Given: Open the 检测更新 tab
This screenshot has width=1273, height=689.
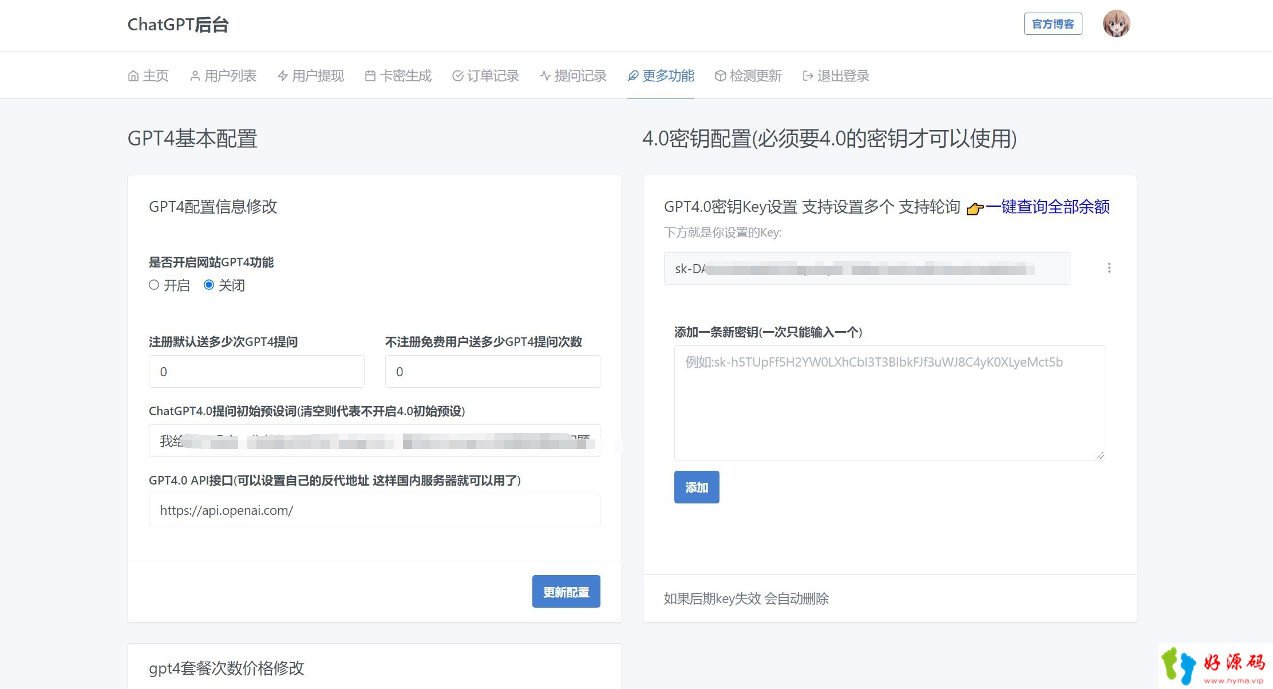Looking at the screenshot, I should (749, 76).
